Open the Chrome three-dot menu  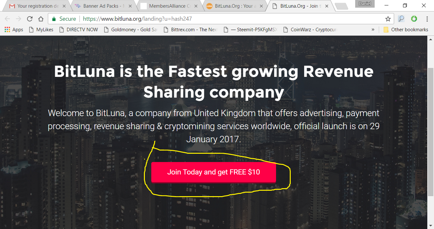click(427, 19)
